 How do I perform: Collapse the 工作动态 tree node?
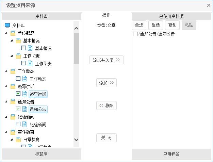pos(6,71)
